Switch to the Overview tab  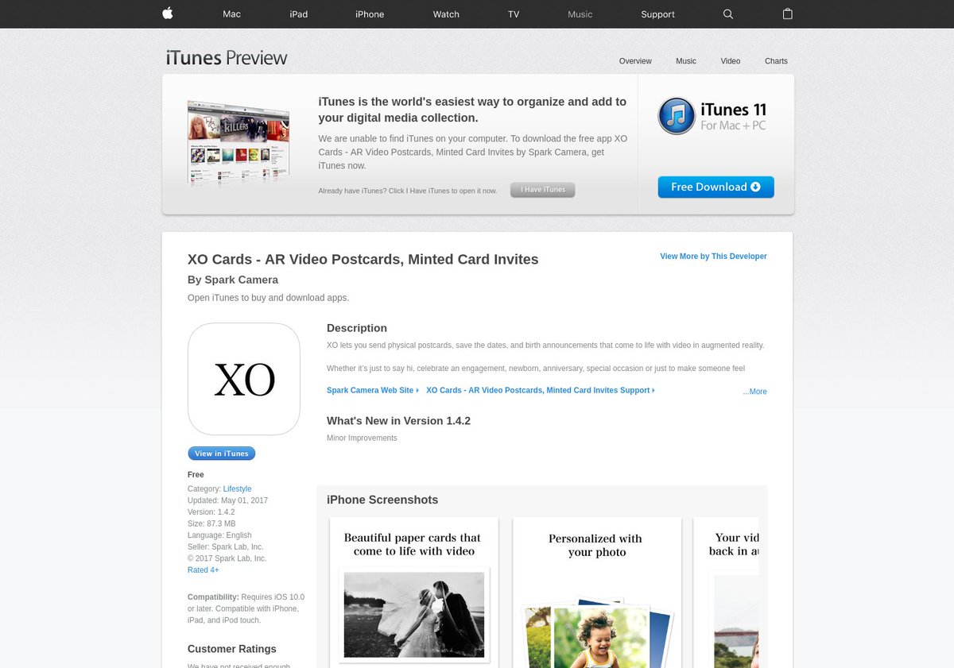point(635,61)
